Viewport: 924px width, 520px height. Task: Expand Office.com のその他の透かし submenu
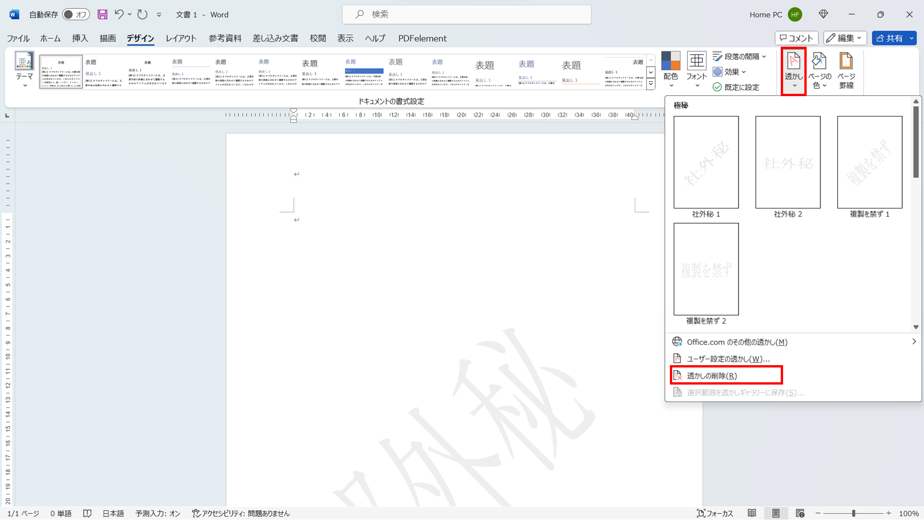coord(793,342)
